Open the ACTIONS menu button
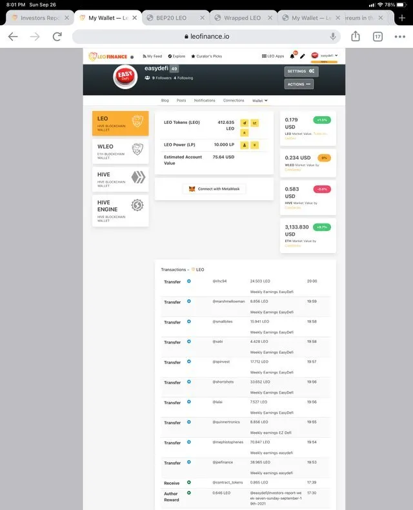 (x=299, y=84)
